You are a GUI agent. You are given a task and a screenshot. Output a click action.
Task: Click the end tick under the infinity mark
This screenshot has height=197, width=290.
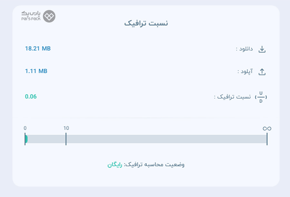tap(267, 139)
